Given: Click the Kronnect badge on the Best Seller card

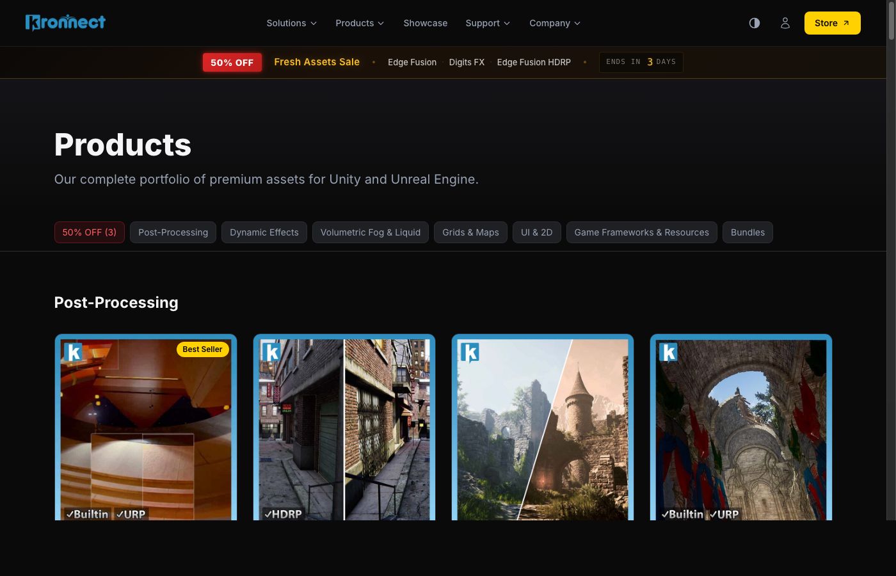Looking at the screenshot, I should click(74, 352).
